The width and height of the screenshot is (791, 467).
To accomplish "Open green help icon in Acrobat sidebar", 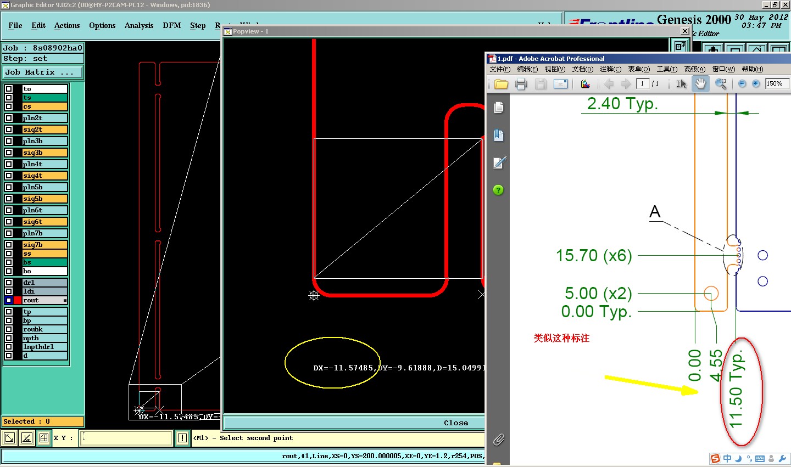I will click(x=498, y=190).
